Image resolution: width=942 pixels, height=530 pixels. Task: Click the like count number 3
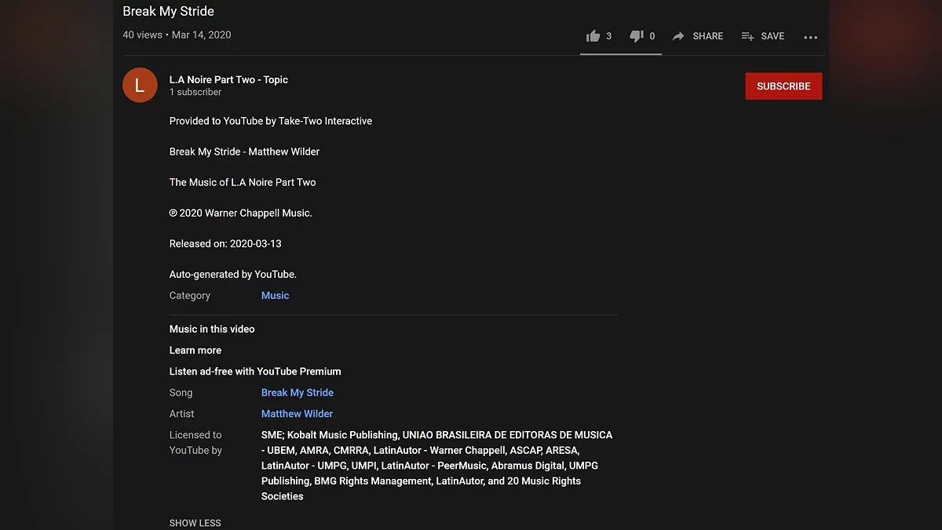coord(608,36)
